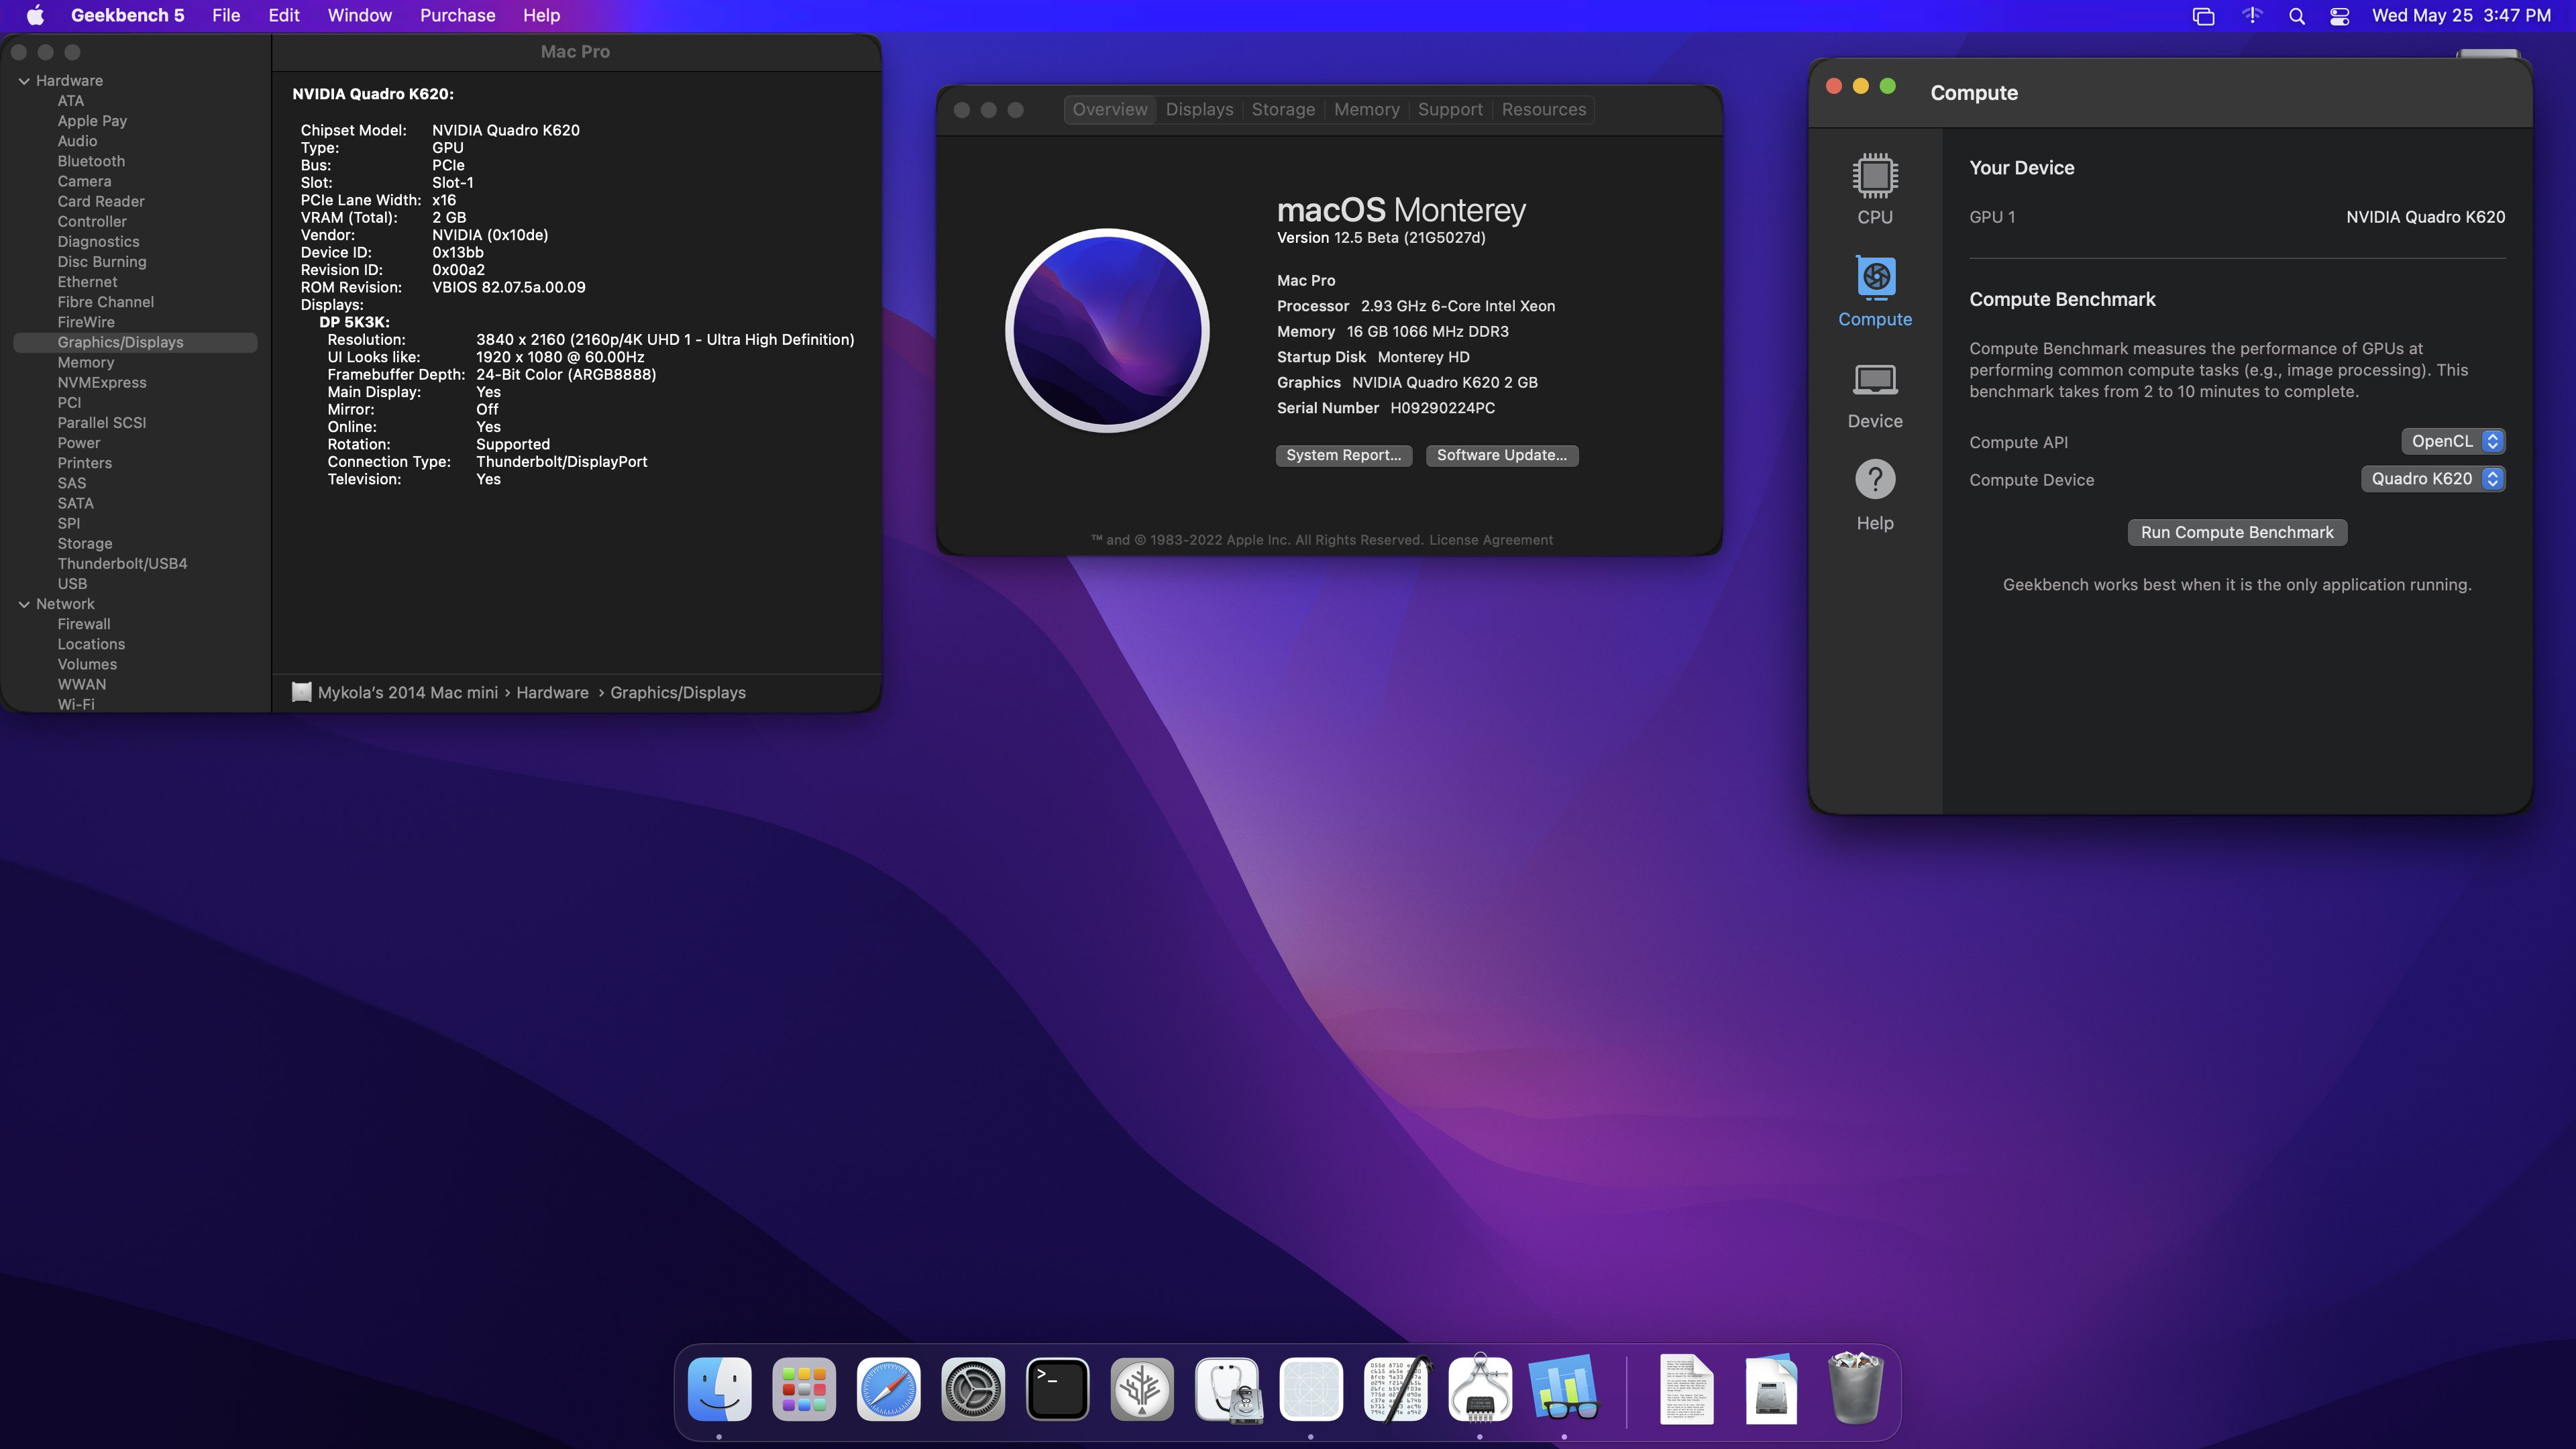Switch to the Displays tab in About This Mac
Image resolution: width=2576 pixels, height=1449 pixels.
[1199, 110]
